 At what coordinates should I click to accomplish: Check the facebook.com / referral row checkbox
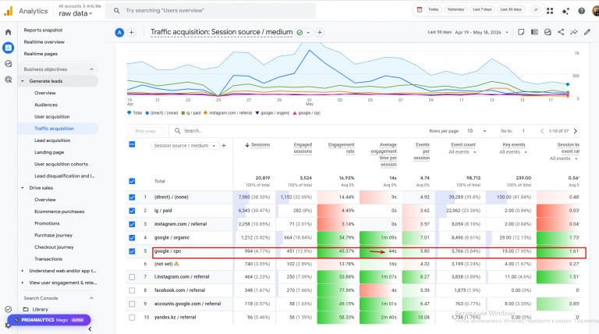click(x=132, y=290)
